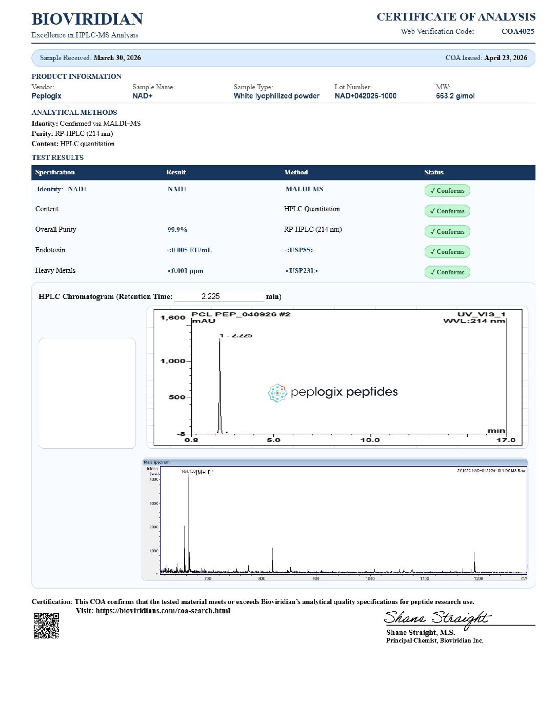The width and height of the screenshot is (558, 722).
Task: Click the HPLC Quantitation method cell
Action: [312, 209]
